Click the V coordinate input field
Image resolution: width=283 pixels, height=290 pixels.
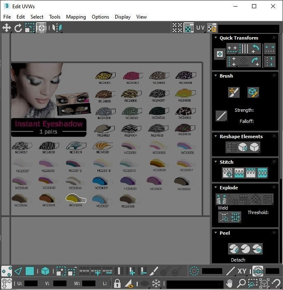(60, 283)
